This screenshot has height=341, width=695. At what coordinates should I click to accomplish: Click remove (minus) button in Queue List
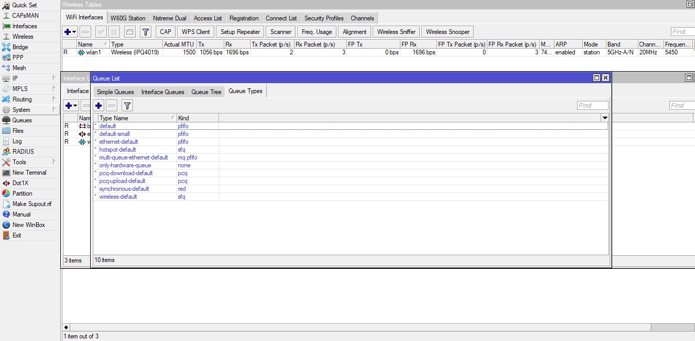pos(111,106)
